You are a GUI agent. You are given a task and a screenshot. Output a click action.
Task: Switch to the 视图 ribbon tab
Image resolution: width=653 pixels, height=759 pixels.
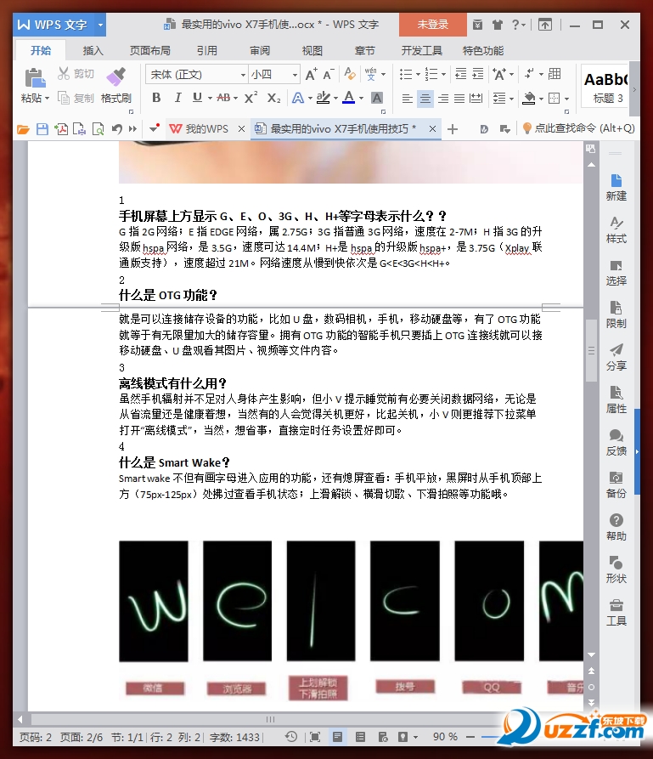[x=312, y=51]
